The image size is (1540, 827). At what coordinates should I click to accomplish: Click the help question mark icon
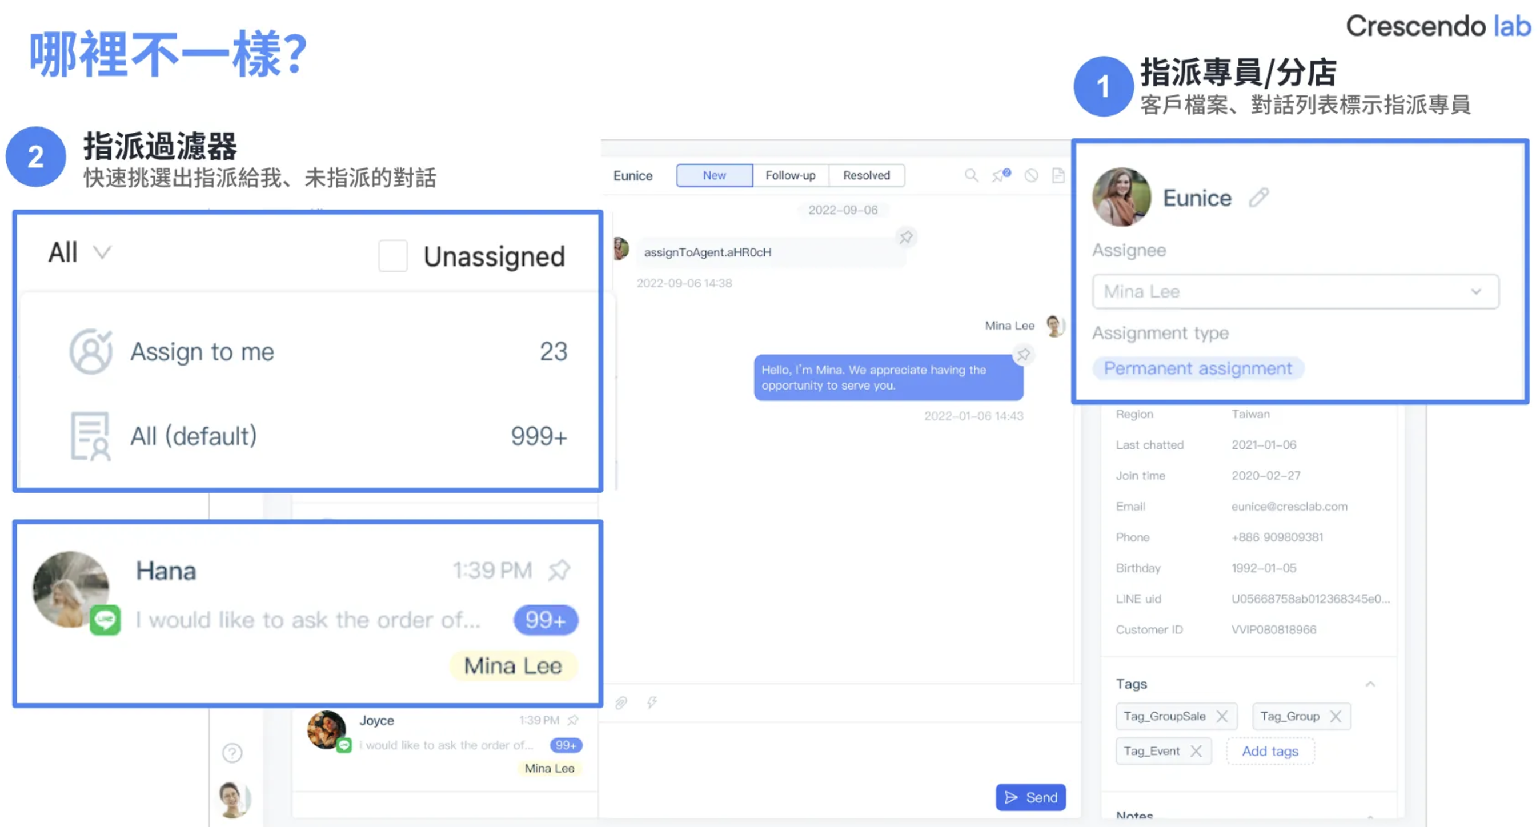232,752
